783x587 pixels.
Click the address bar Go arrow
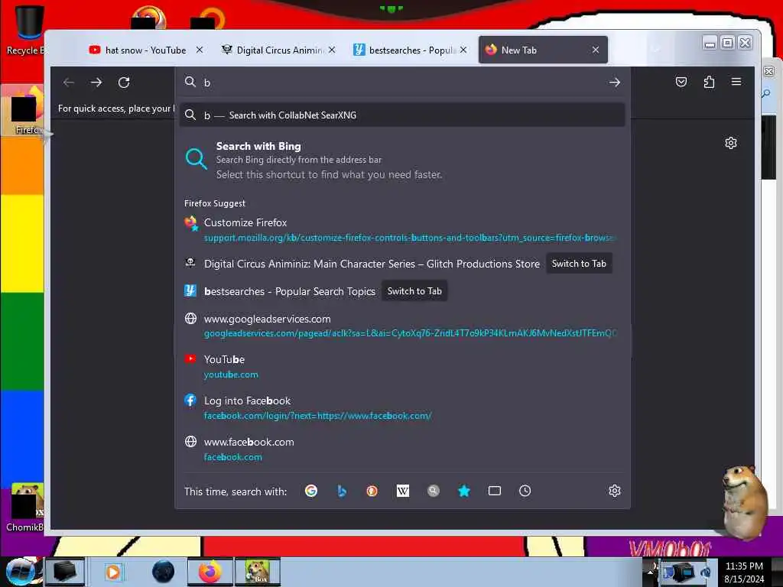click(x=615, y=83)
